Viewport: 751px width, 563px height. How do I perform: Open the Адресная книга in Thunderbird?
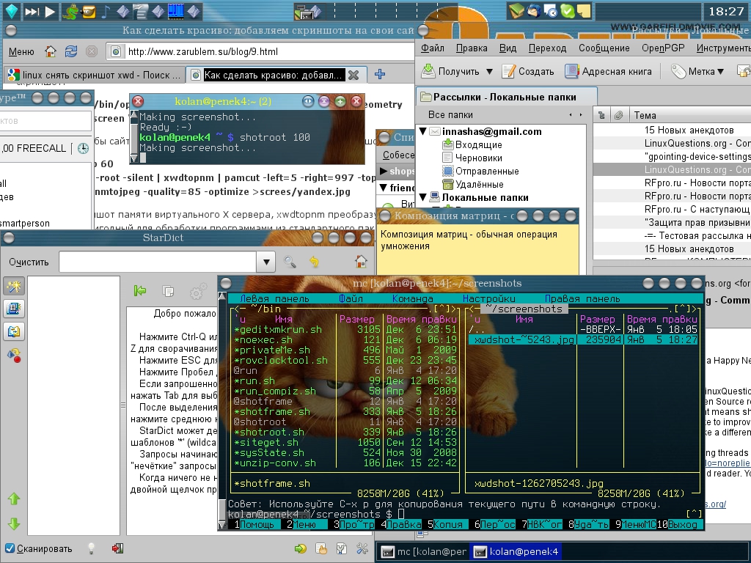click(x=608, y=71)
